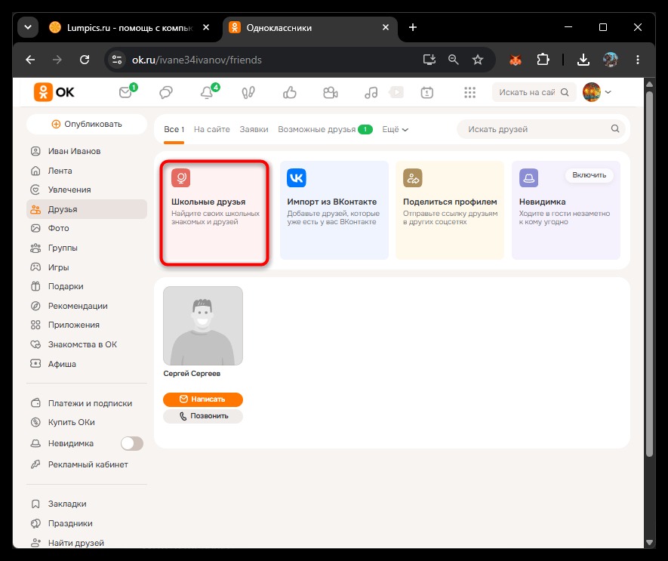The image size is (668, 561).
Task: Open the browser extensions puzzle icon
Action: pos(543,60)
